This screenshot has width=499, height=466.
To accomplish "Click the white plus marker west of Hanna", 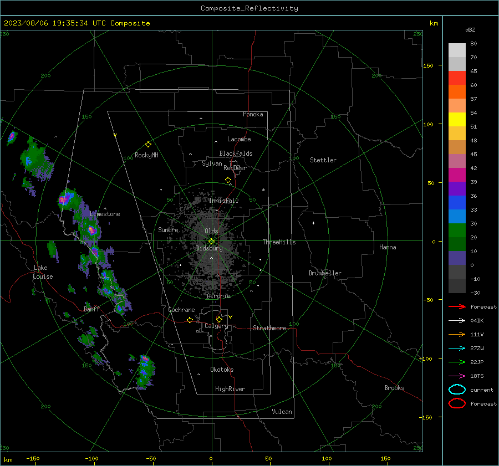I will [313, 223].
